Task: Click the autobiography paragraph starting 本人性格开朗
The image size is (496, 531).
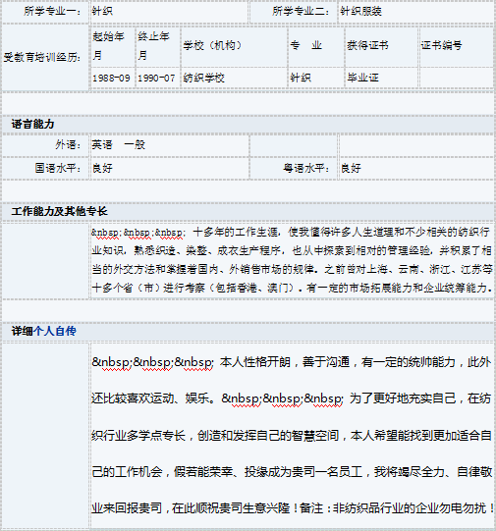Action: 292,435
